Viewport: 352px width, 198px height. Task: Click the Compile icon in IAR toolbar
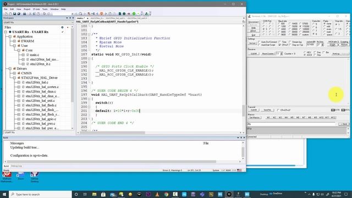pos(120,14)
